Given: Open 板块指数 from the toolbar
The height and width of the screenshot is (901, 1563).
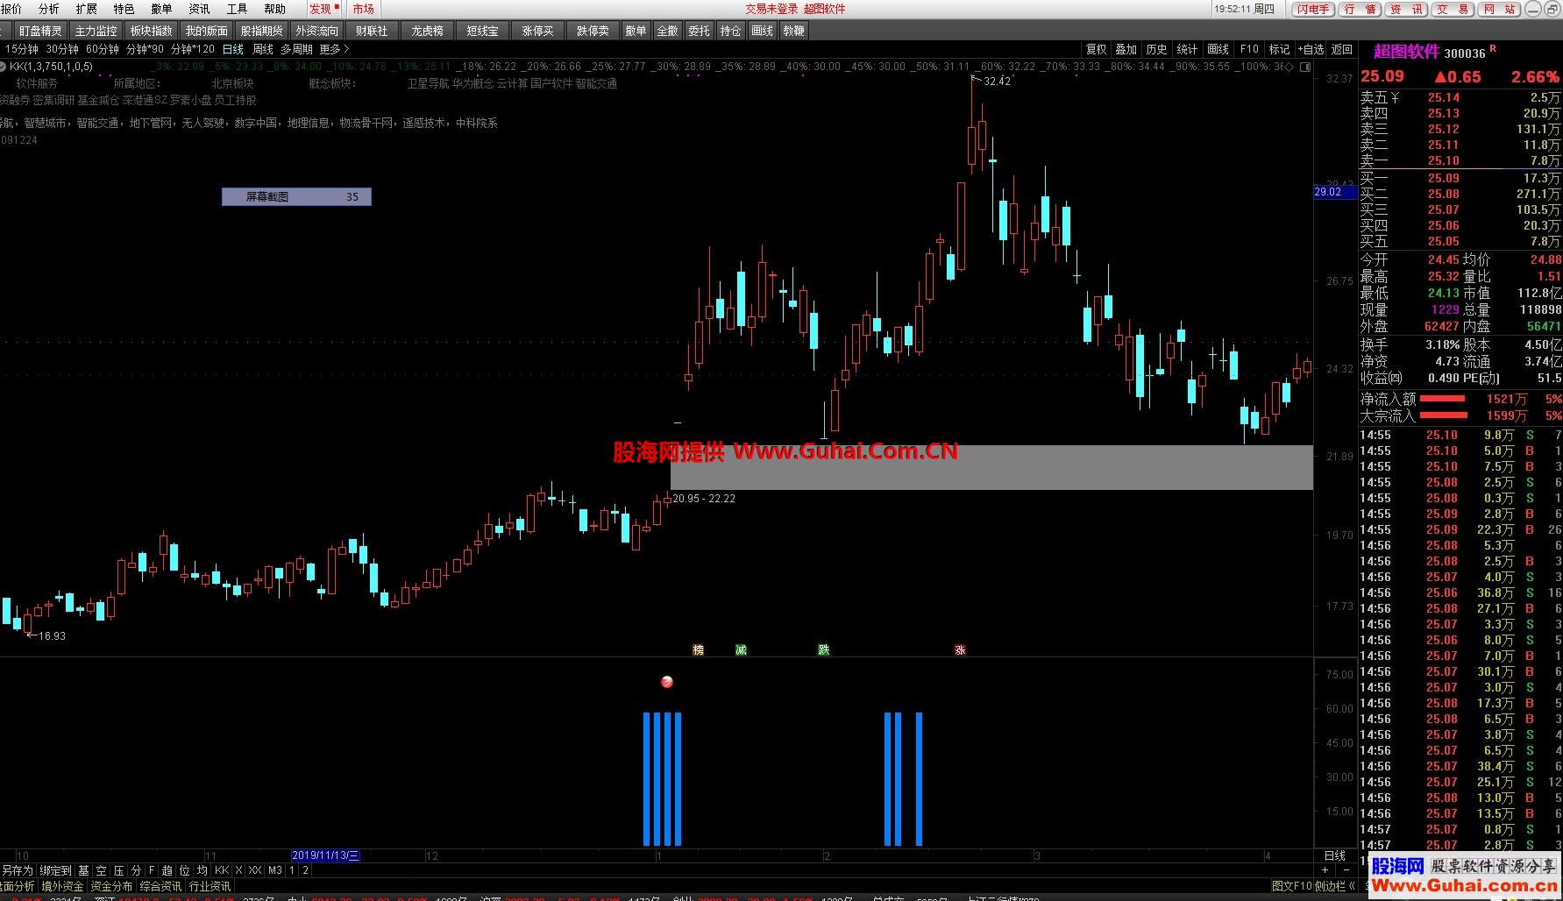Looking at the screenshot, I should click(152, 31).
